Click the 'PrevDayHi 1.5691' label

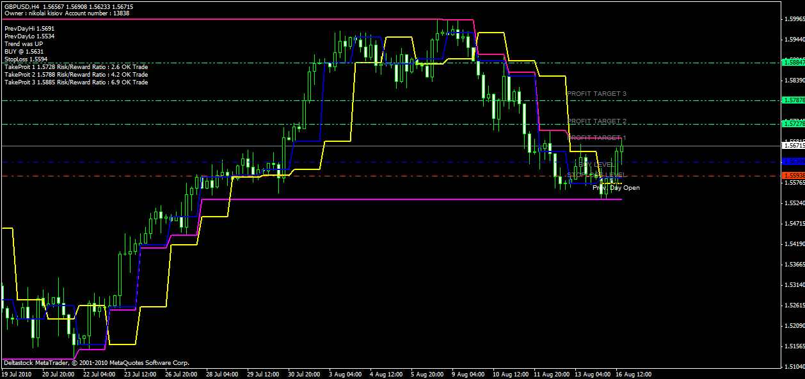[x=29, y=29]
